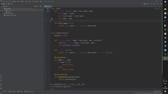This screenshot has width=168, height=94.
Task: Open Search Everywhere magnifier in toolbar
Action: [x=161, y=4]
